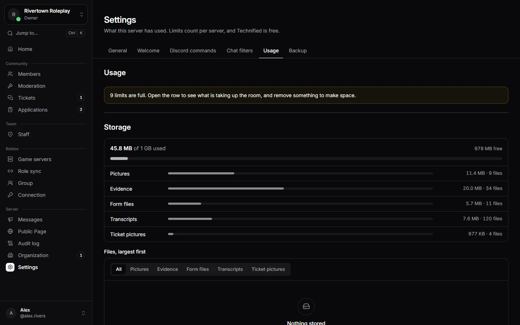The width and height of the screenshot is (520, 325).
Task: Click the Group users icon
Action: pyautogui.click(x=10, y=183)
